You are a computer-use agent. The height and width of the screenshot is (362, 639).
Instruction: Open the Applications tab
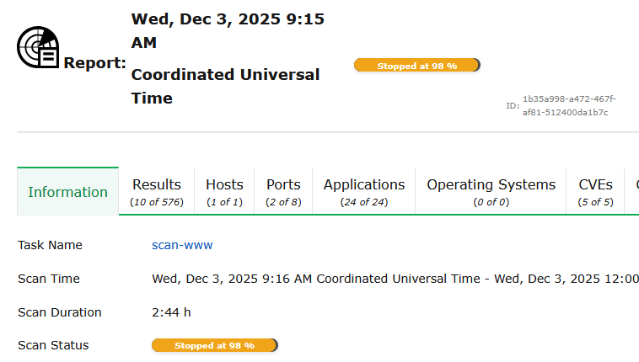(x=364, y=192)
